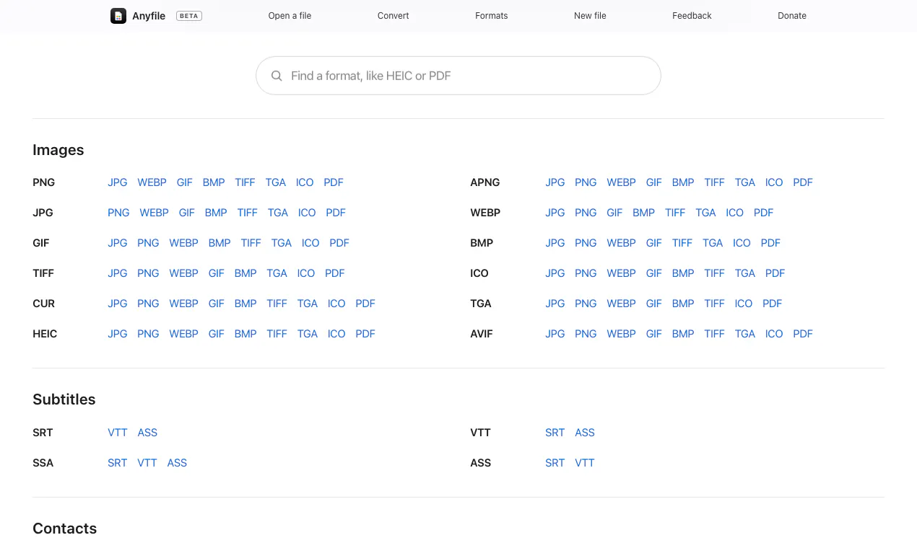
Task: Convert HEIC to JPG
Action: [x=118, y=334]
